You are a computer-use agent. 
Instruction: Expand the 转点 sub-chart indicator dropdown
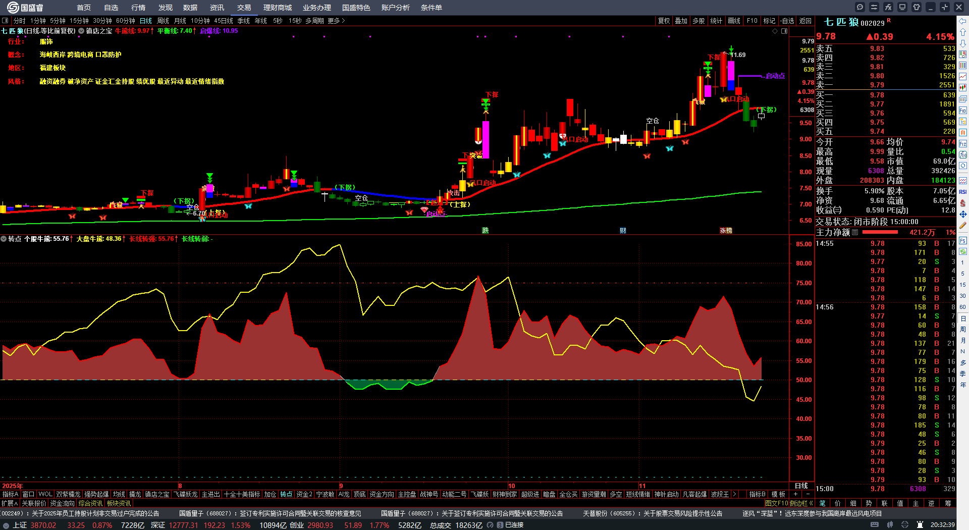(4, 239)
